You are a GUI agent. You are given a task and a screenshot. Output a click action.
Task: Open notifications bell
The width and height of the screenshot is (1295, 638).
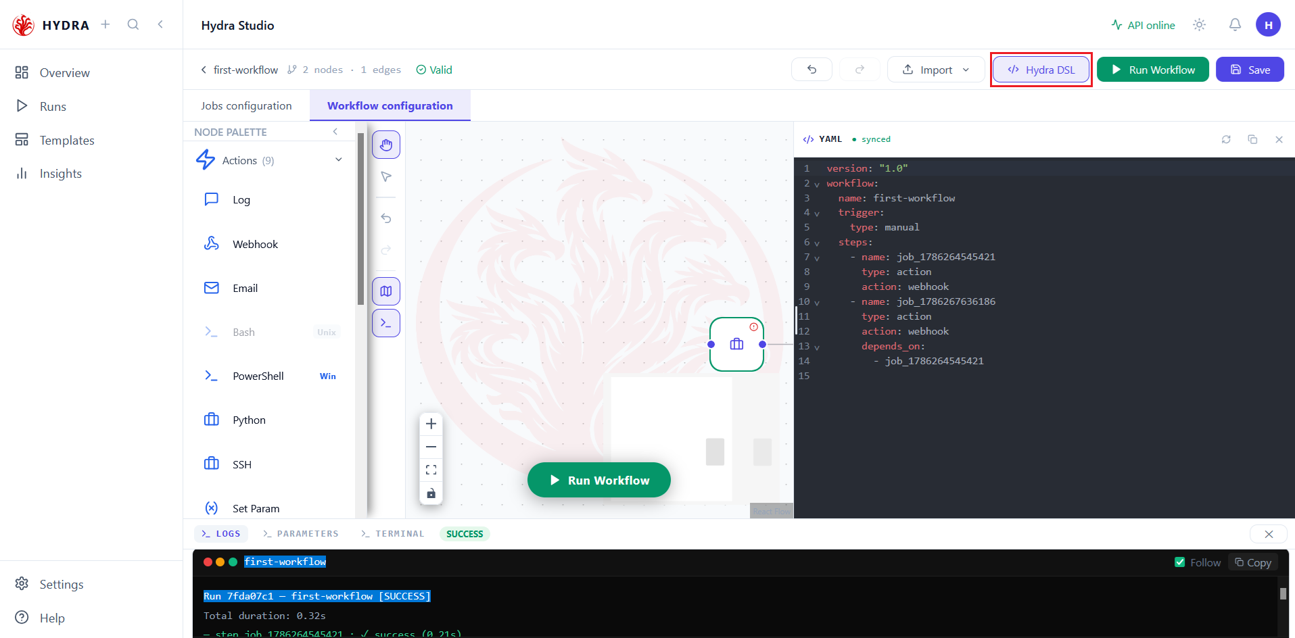1235,25
